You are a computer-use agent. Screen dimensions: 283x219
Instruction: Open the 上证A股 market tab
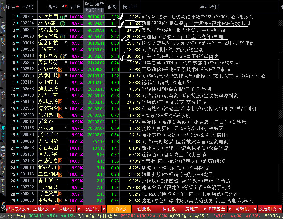pos(41,209)
